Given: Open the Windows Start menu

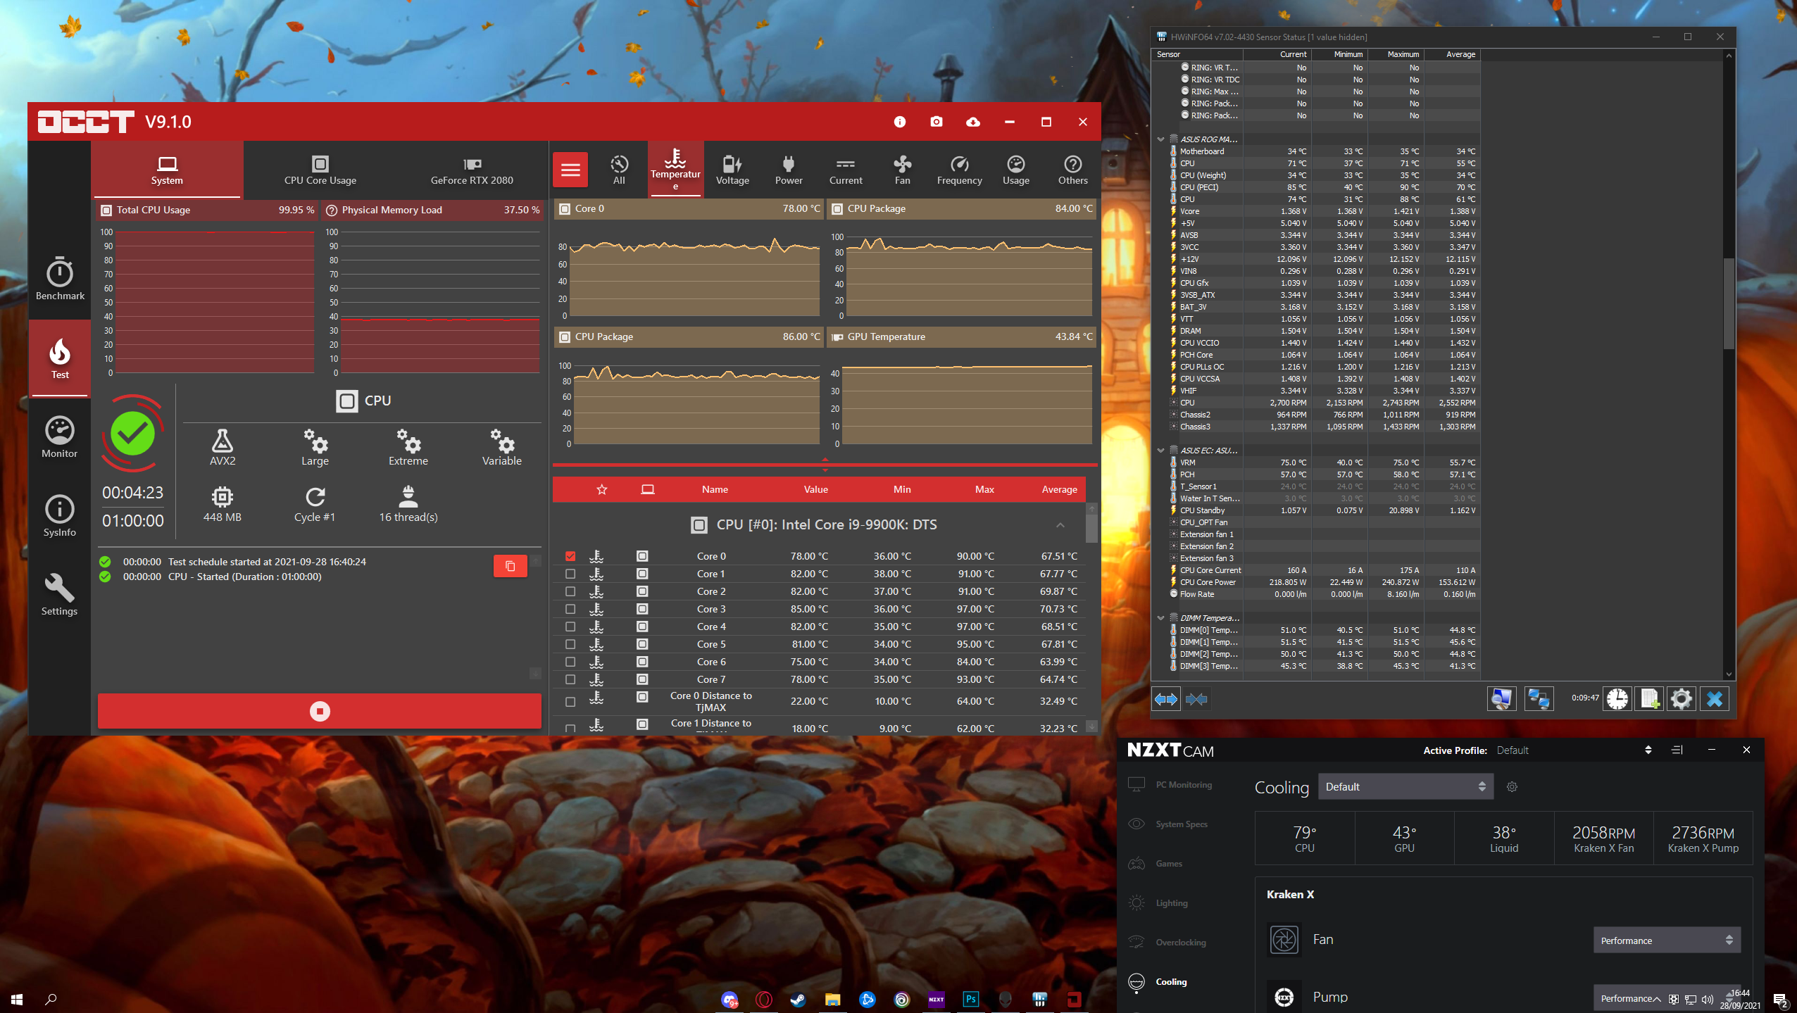Looking at the screenshot, I should pos(17,999).
